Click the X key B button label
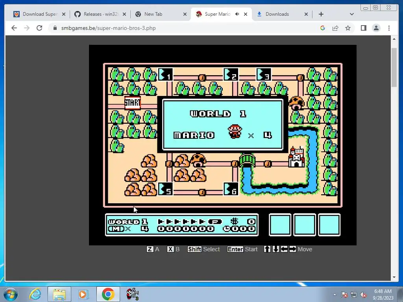403x302 pixels. [x=173, y=249]
